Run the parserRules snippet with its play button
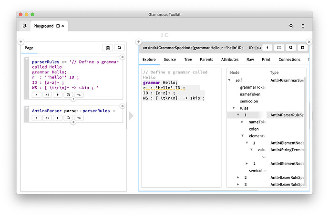Screen dimensions: 329x216 37,95
